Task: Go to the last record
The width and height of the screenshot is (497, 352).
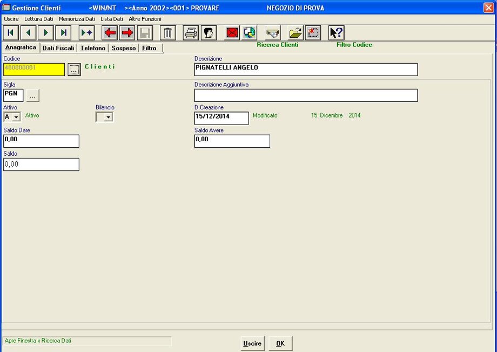Action: [x=64, y=33]
